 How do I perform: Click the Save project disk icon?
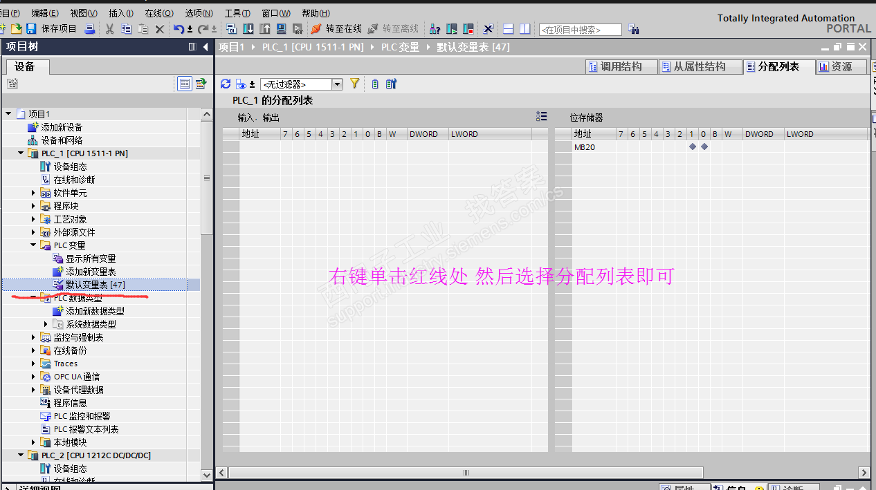[31, 29]
